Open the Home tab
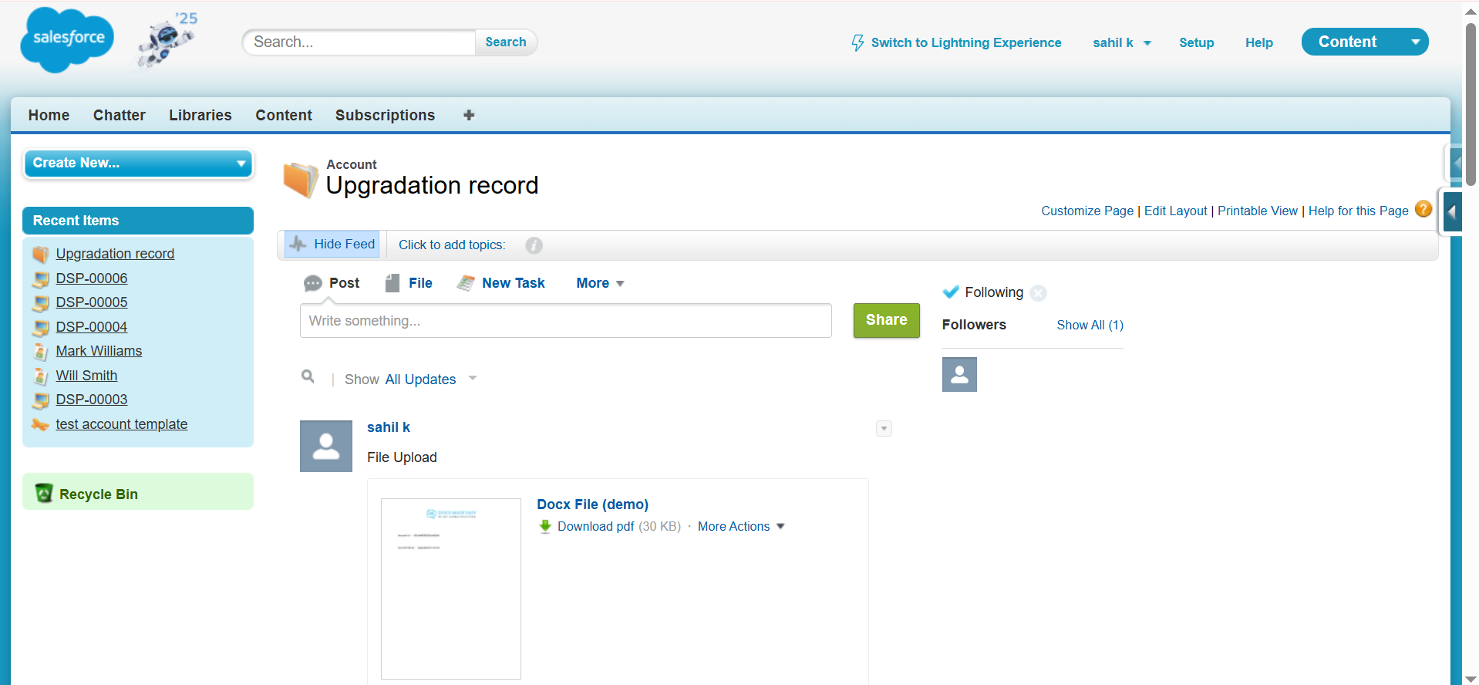Screen dimensions: 1479x685 (x=49, y=115)
